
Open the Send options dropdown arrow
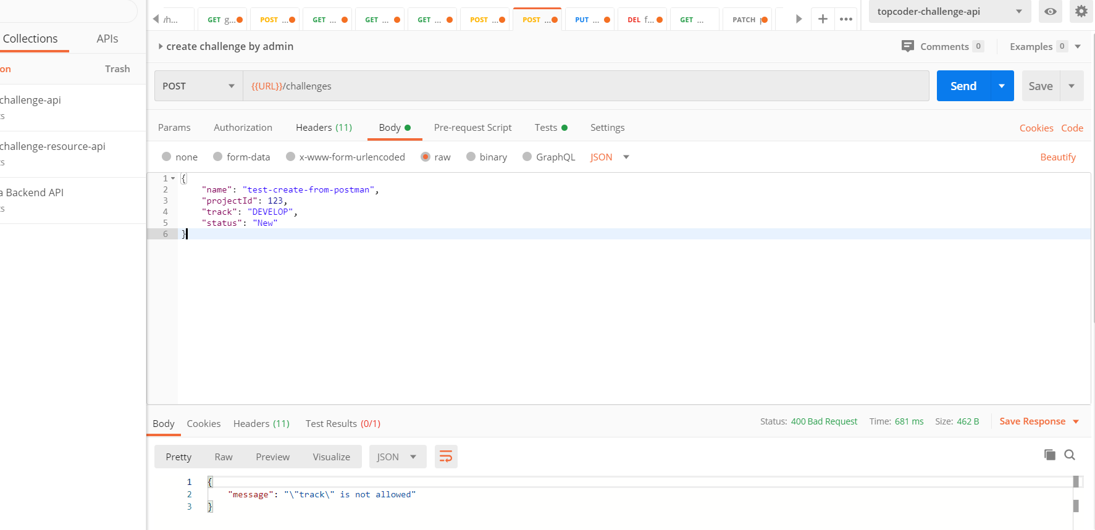pyautogui.click(x=1002, y=86)
